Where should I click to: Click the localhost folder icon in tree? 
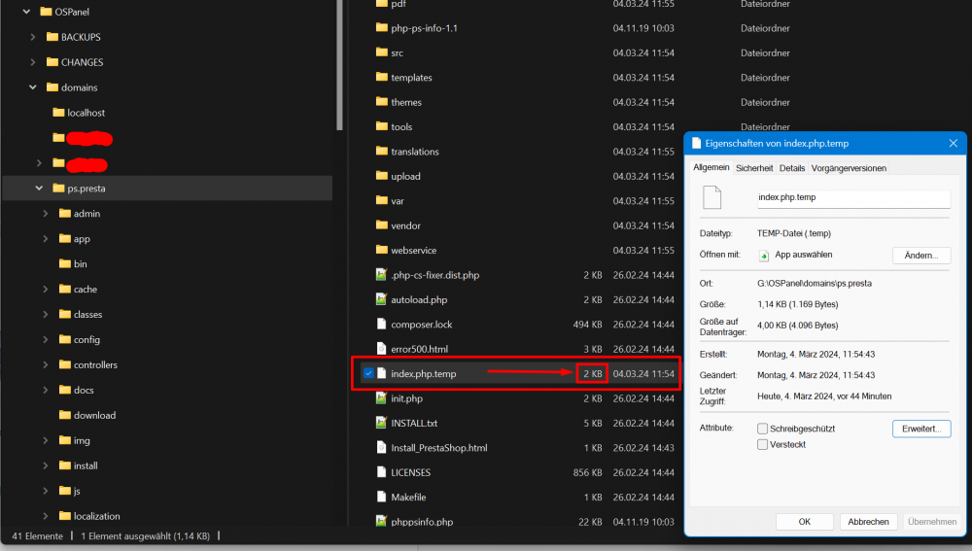59,112
